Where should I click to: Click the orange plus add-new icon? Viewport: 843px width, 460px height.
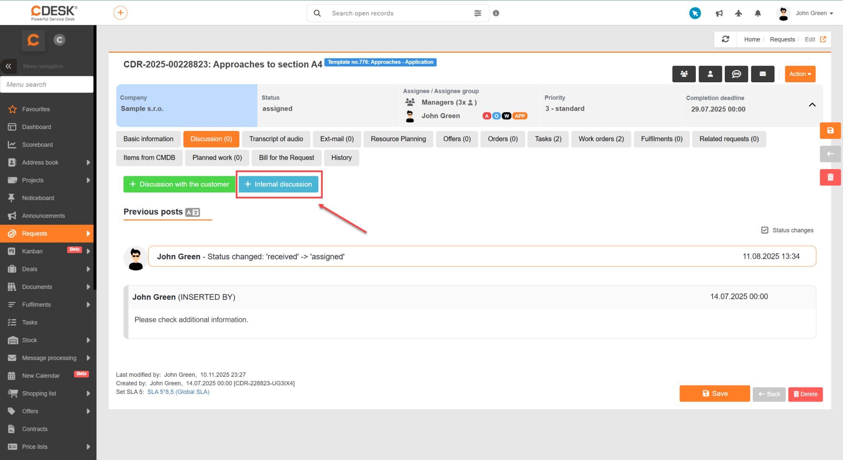(x=120, y=13)
